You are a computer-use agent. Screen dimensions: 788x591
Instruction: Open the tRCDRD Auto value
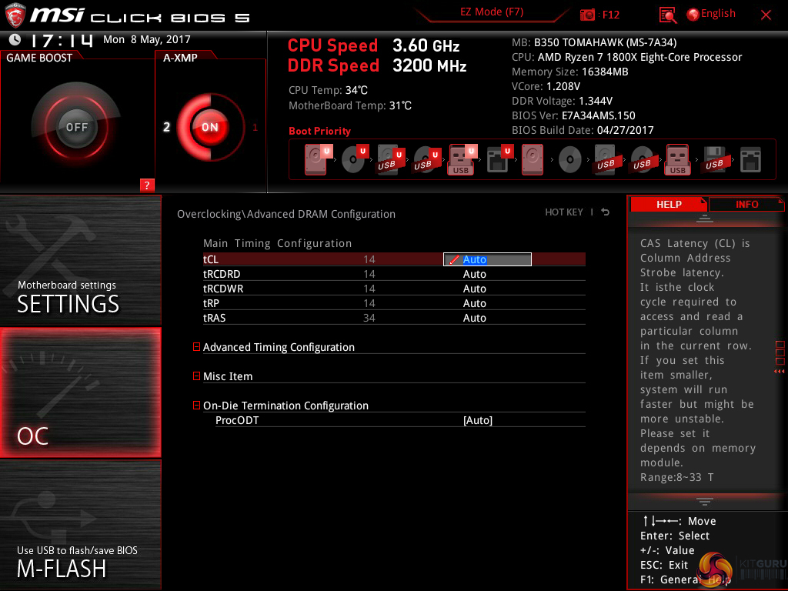tap(474, 274)
